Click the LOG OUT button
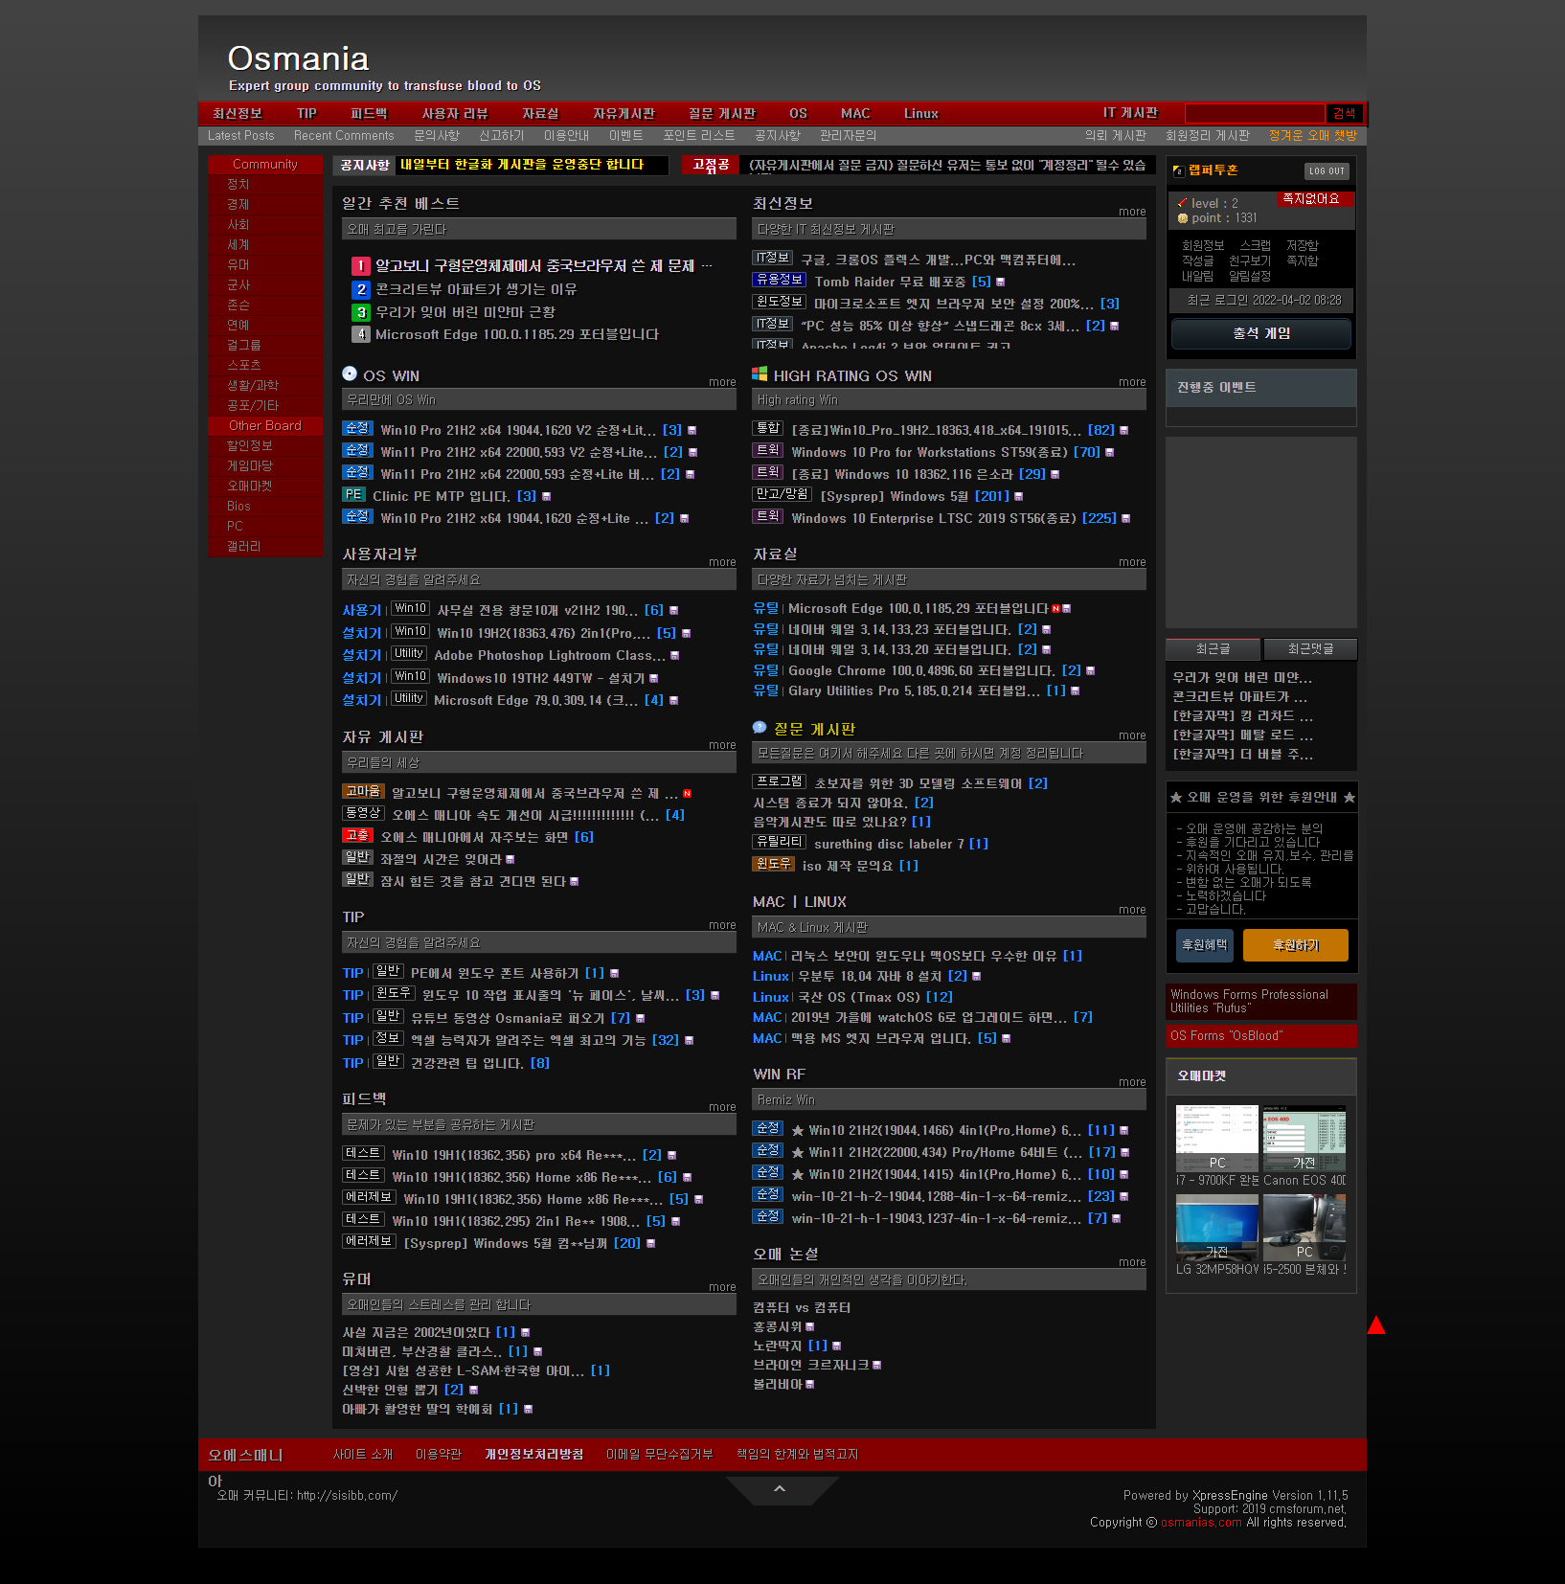The image size is (1565, 1584). point(1327,171)
